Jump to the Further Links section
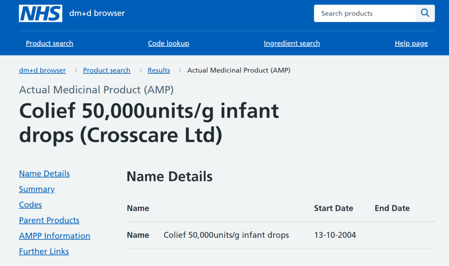 click(x=44, y=251)
